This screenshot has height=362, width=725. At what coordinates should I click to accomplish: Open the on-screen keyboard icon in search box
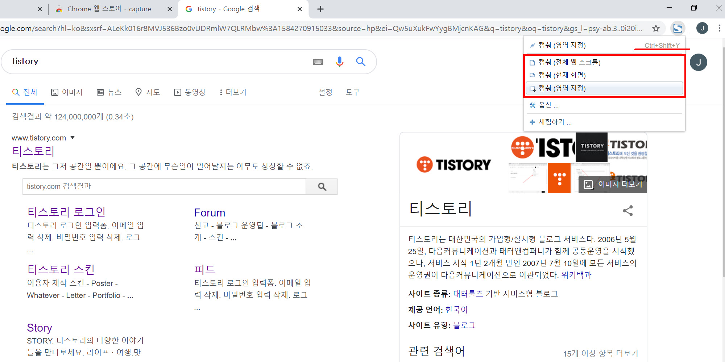(318, 62)
